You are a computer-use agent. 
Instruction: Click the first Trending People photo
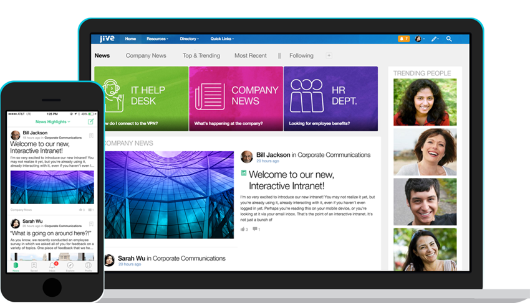tap(425, 103)
